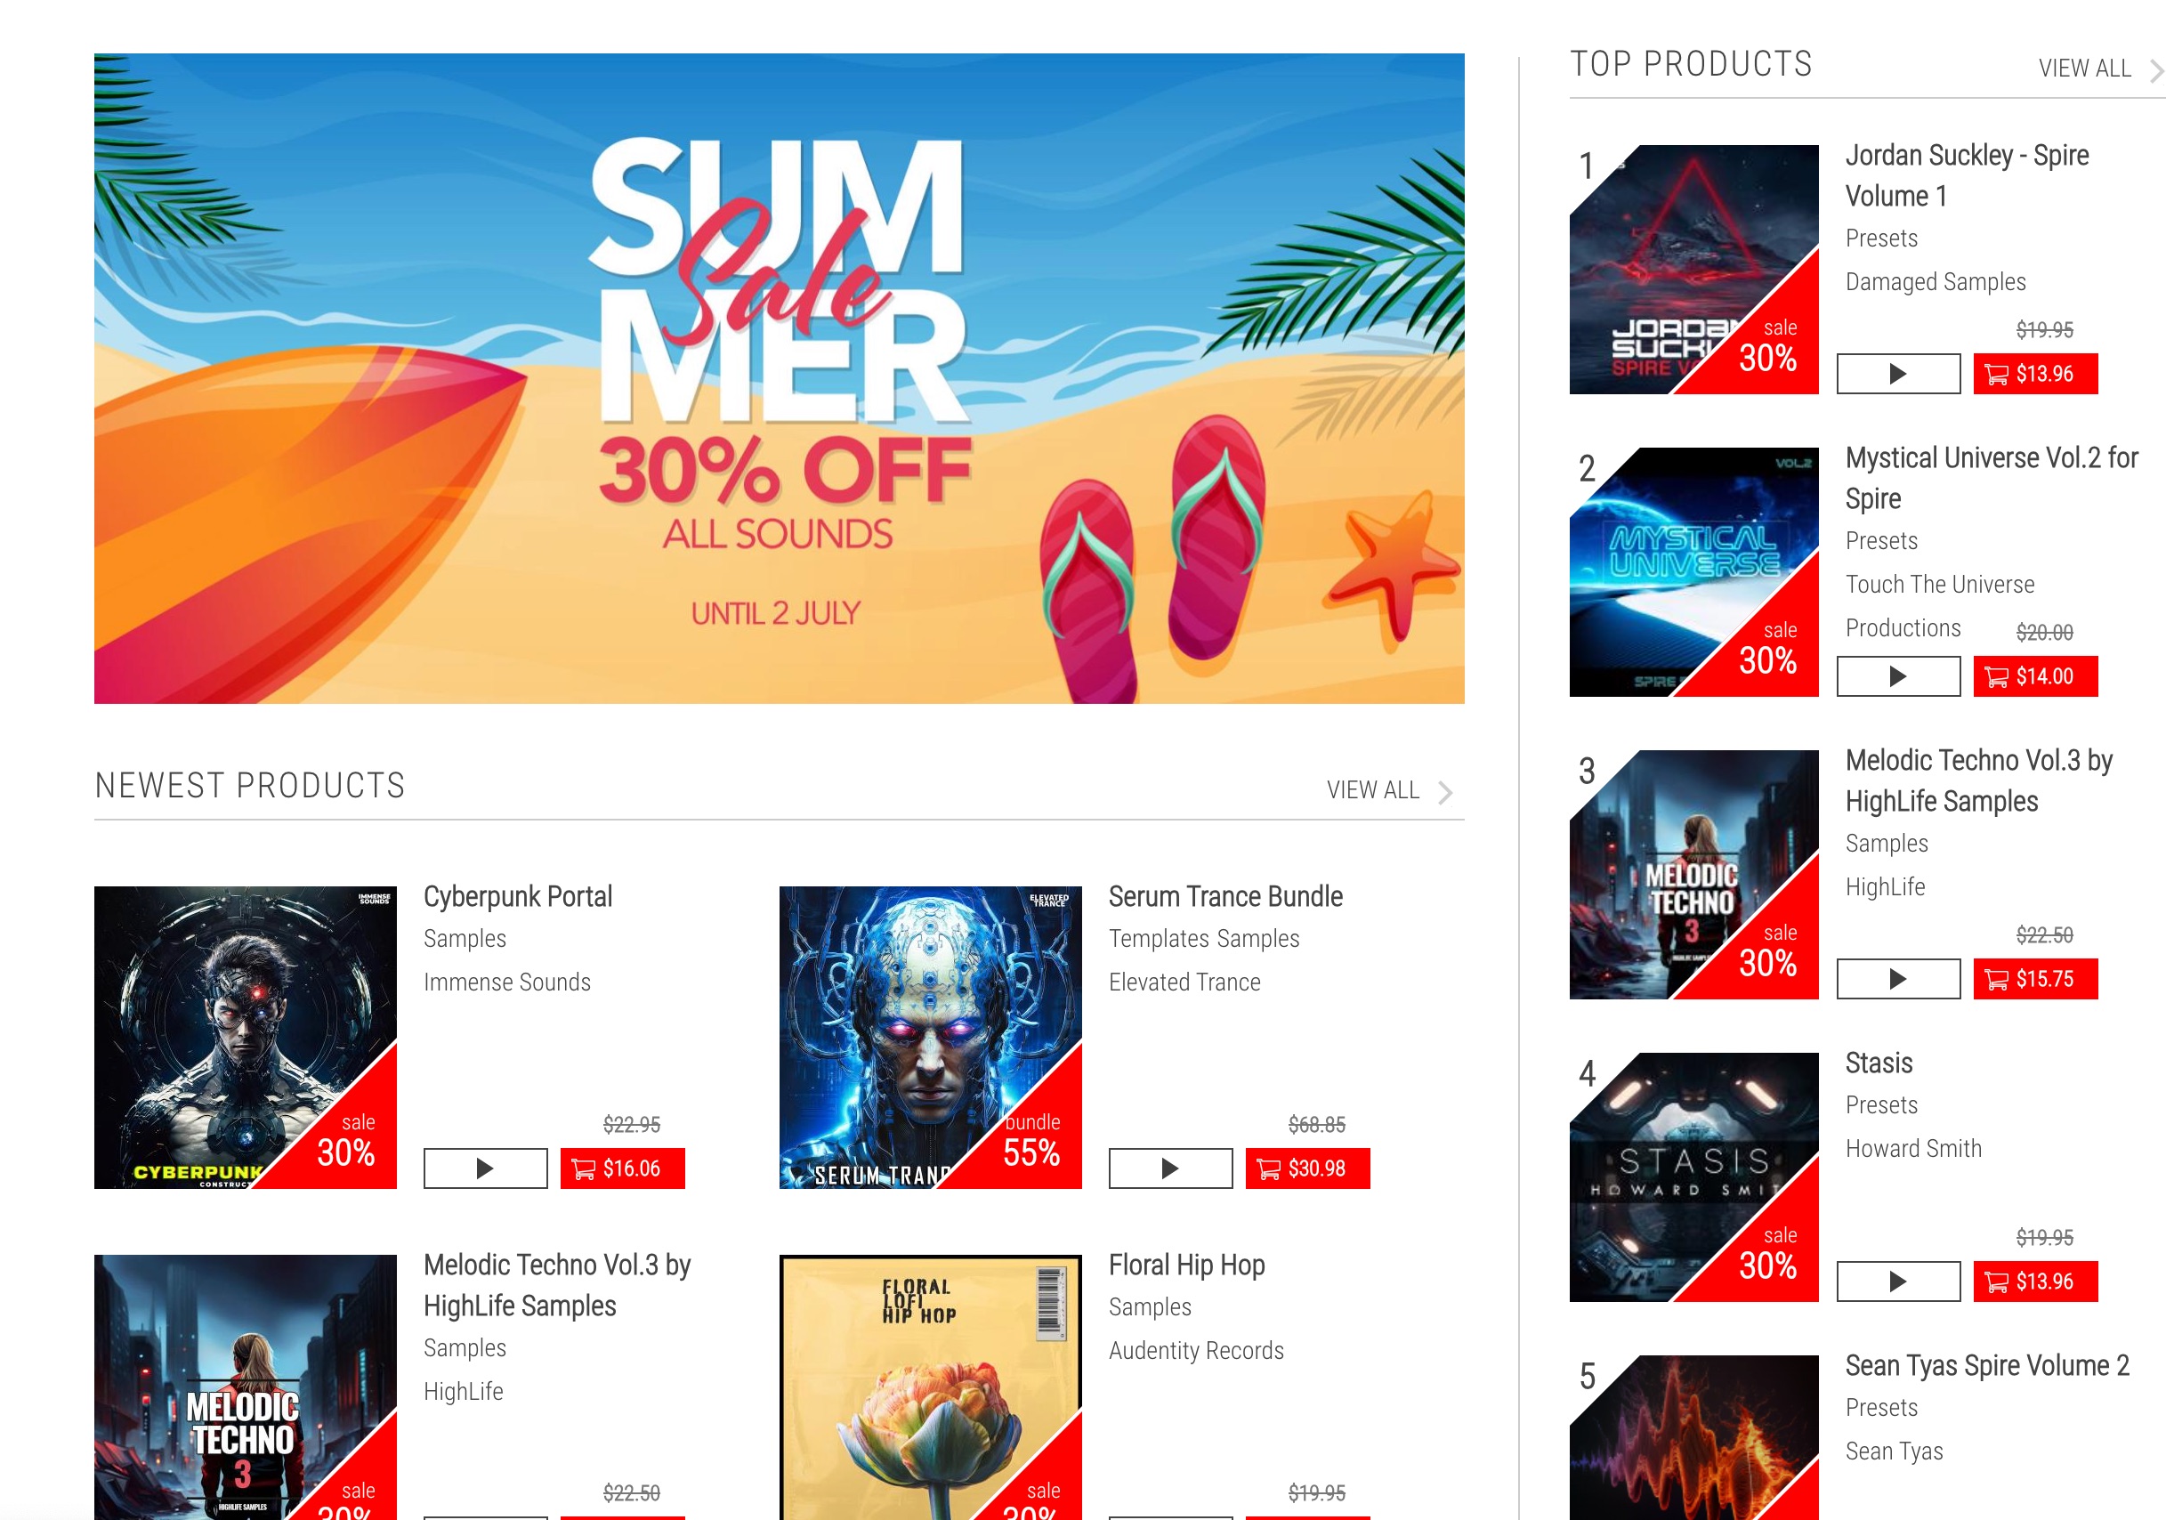Add Stasis to cart for $13.96
This screenshot has width=2166, height=1520.
(2035, 1281)
